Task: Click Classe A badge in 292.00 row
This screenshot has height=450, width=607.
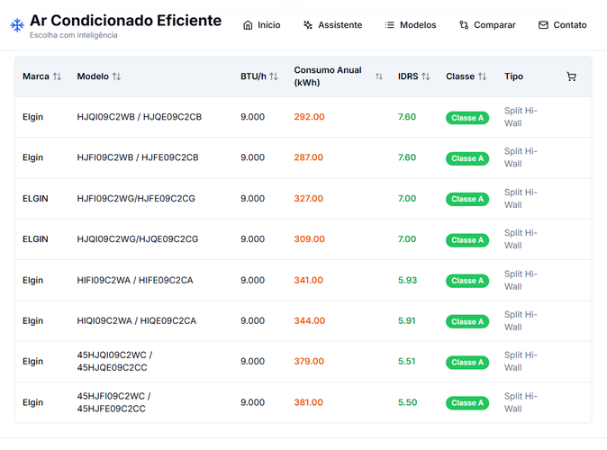Action: pos(467,118)
